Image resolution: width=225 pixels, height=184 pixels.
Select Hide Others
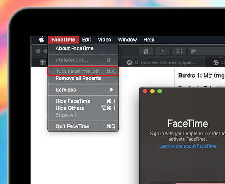[83, 108]
